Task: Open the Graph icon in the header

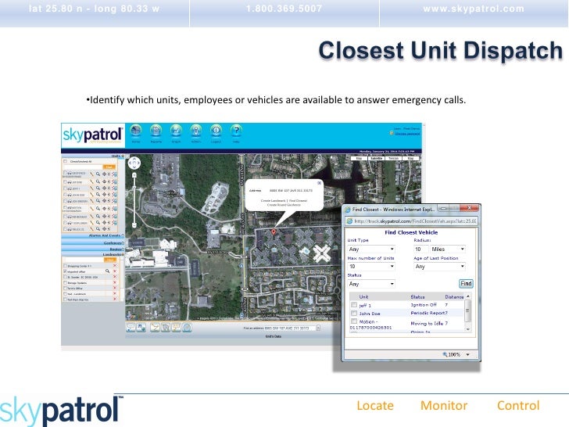Action: [176, 131]
